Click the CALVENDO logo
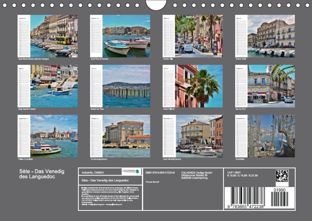The height and width of the screenshot is (221, 312). click(x=131, y=172)
